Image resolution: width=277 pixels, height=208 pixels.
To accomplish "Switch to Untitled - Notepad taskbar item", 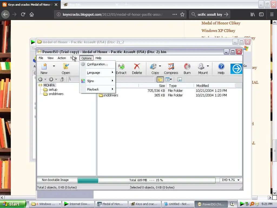I will coord(177,204).
